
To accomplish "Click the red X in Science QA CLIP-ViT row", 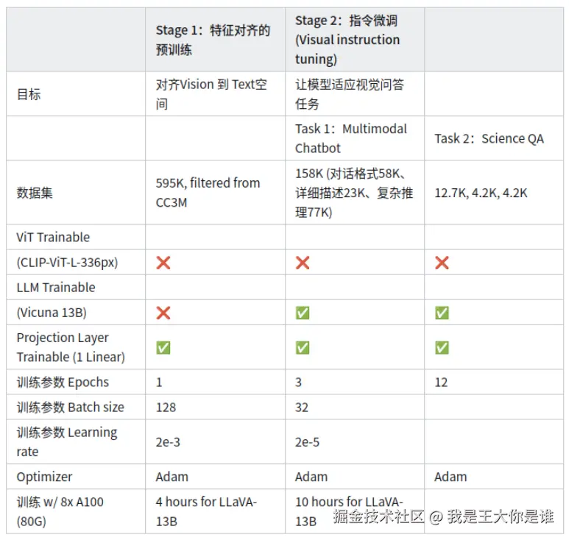I will (x=442, y=263).
